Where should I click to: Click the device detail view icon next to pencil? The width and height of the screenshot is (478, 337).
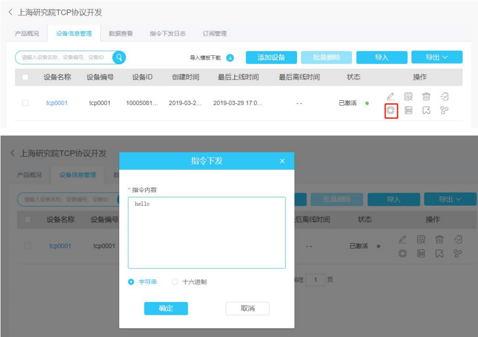(408, 97)
